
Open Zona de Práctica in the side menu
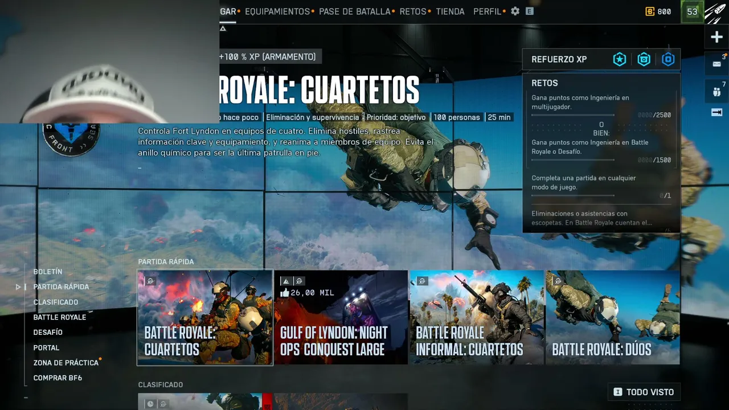66,363
